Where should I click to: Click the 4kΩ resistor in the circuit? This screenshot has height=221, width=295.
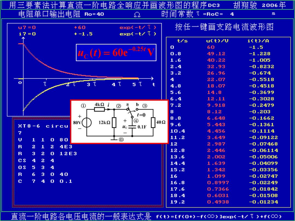click(99, 109)
